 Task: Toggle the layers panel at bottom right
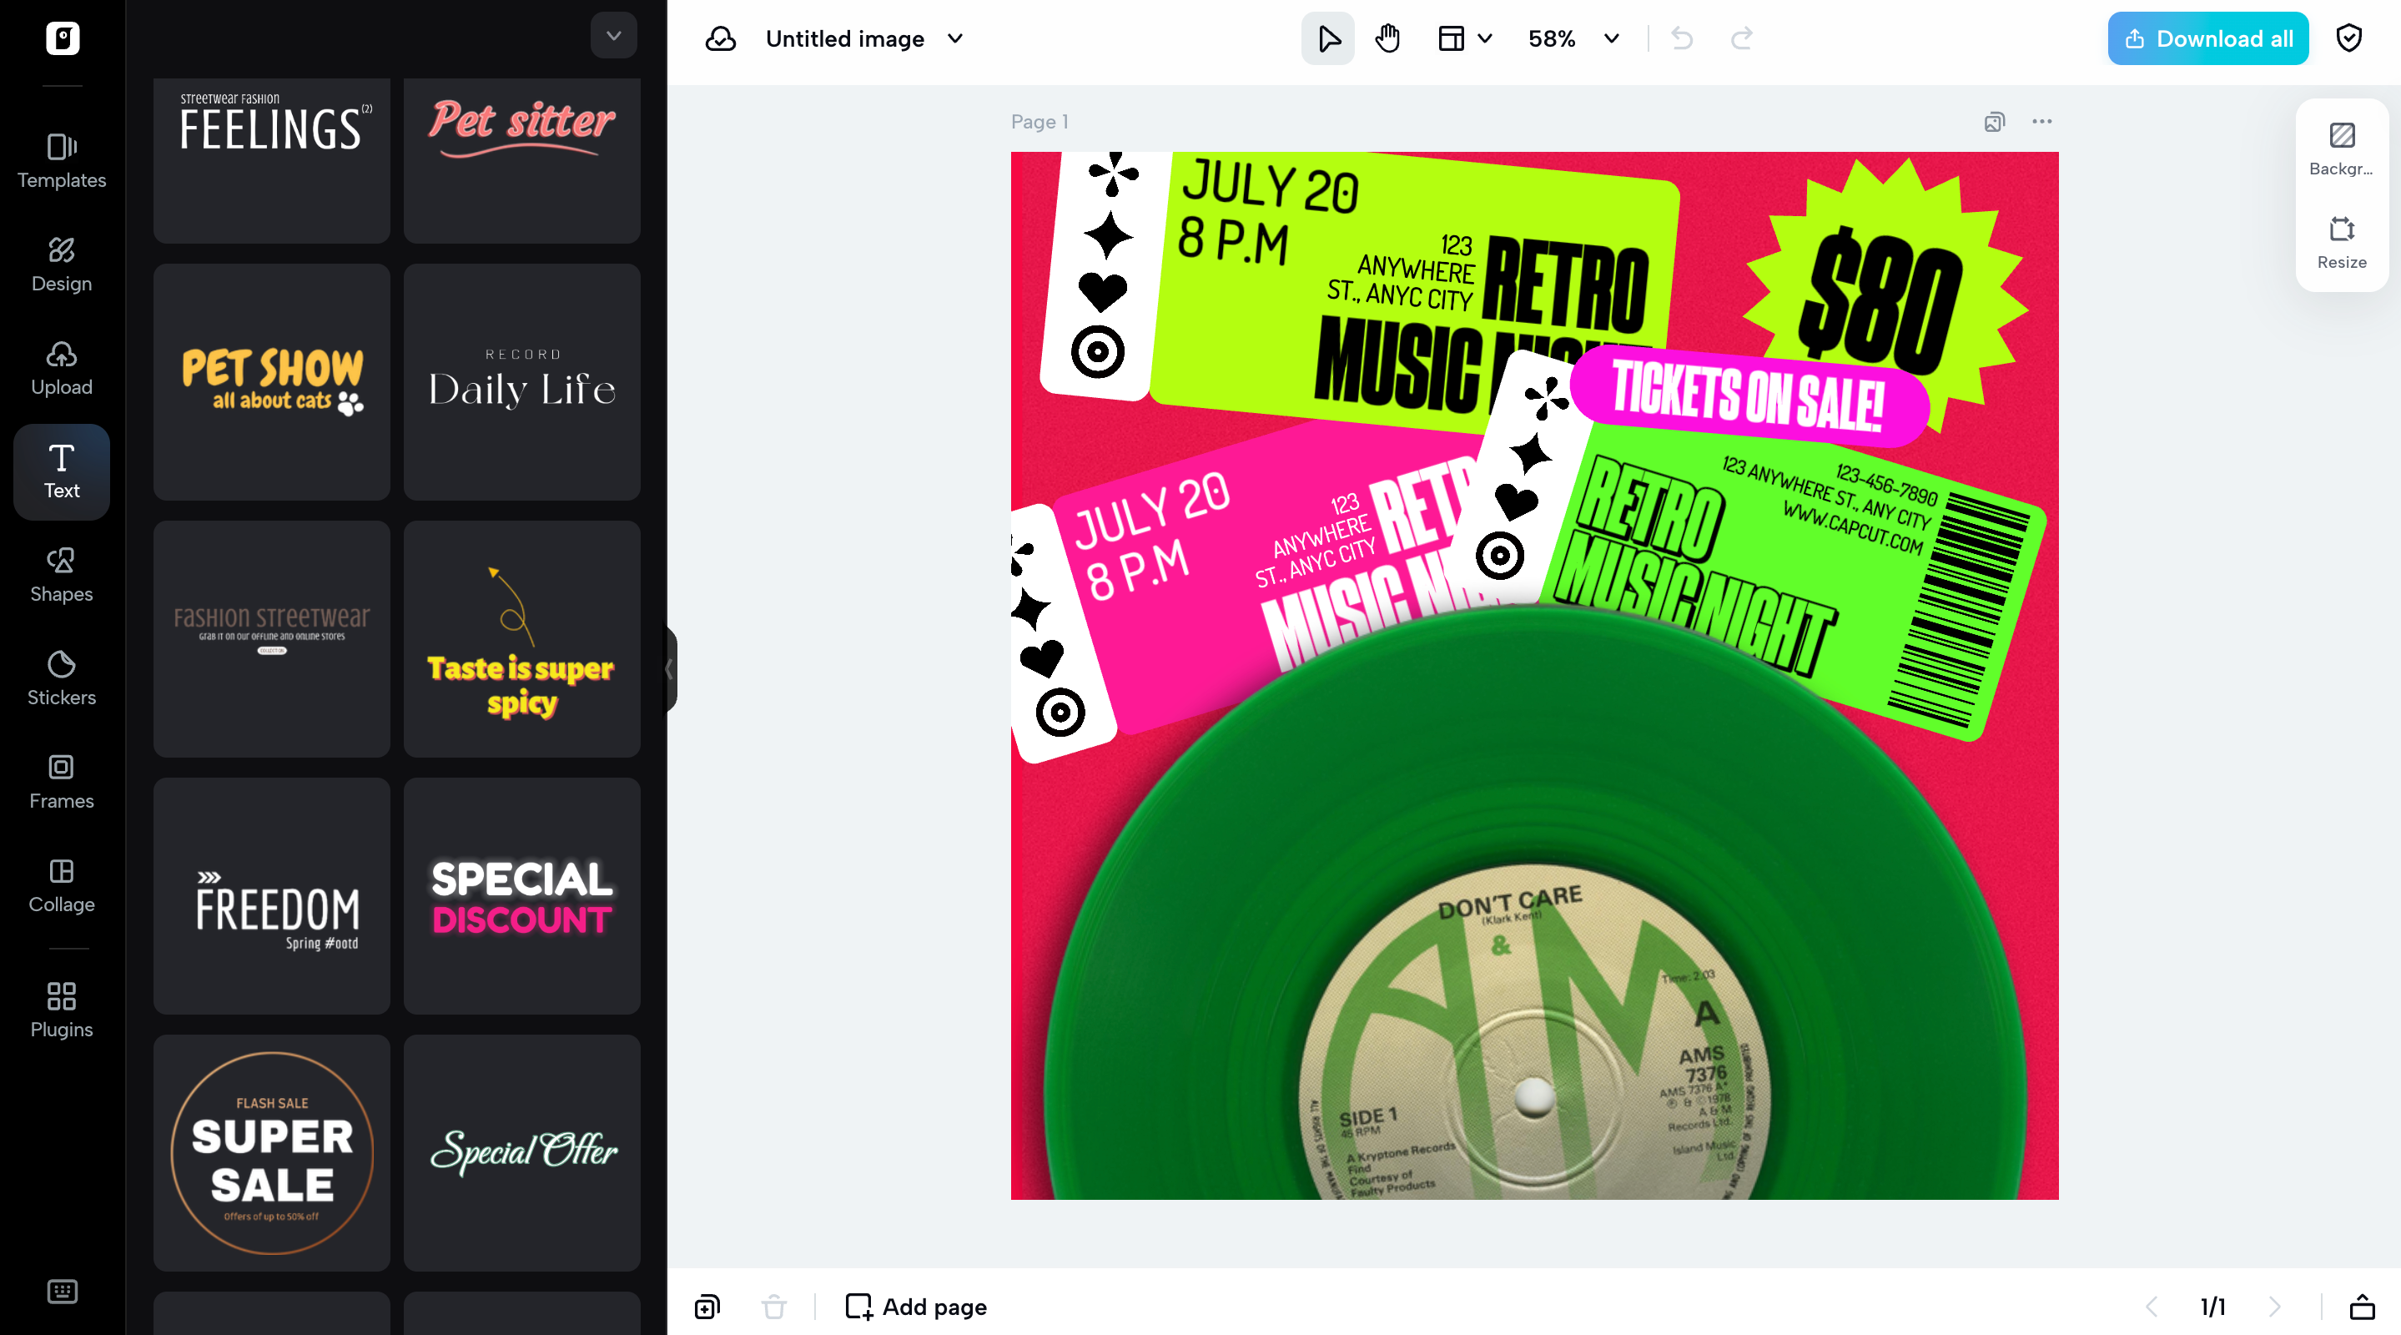click(x=2362, y=1307)
